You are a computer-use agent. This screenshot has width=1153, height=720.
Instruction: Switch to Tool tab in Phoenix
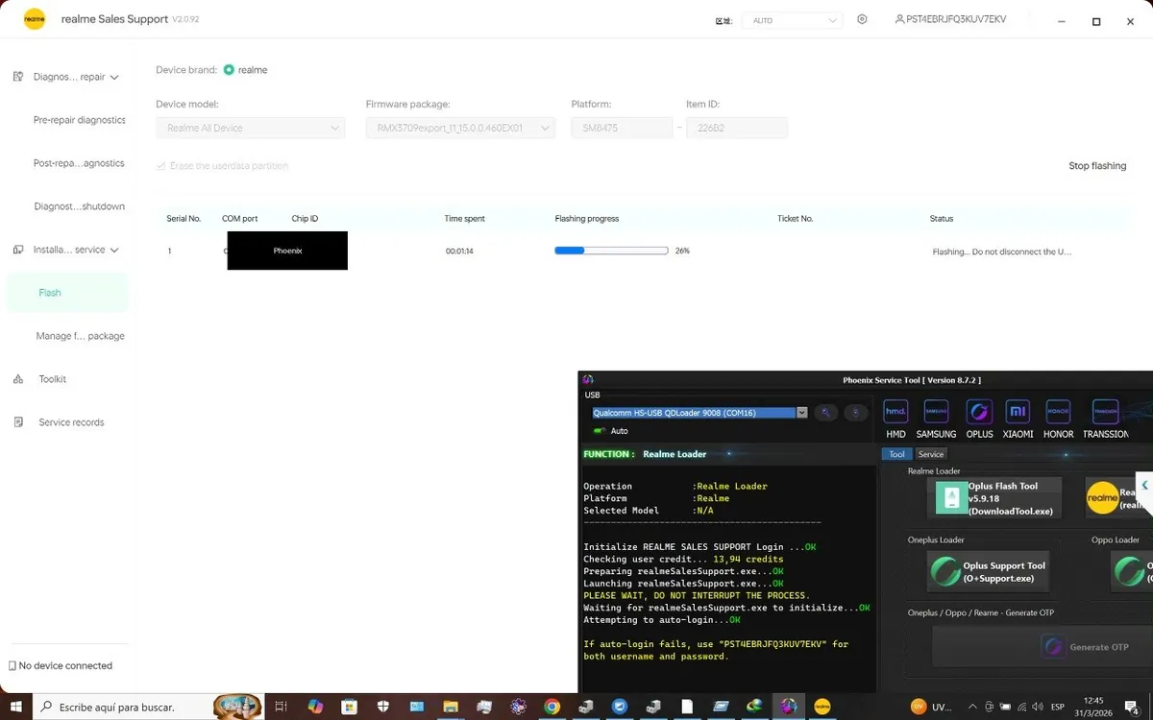pos(896,454)
